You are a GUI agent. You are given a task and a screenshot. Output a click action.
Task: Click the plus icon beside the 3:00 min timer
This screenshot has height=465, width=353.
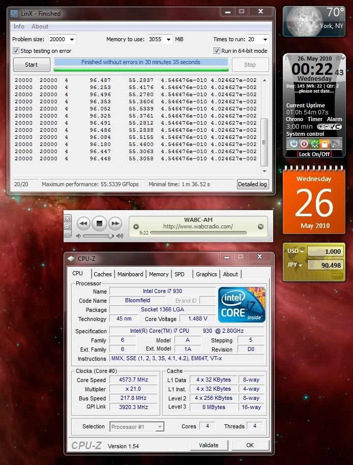click(320, 127)
